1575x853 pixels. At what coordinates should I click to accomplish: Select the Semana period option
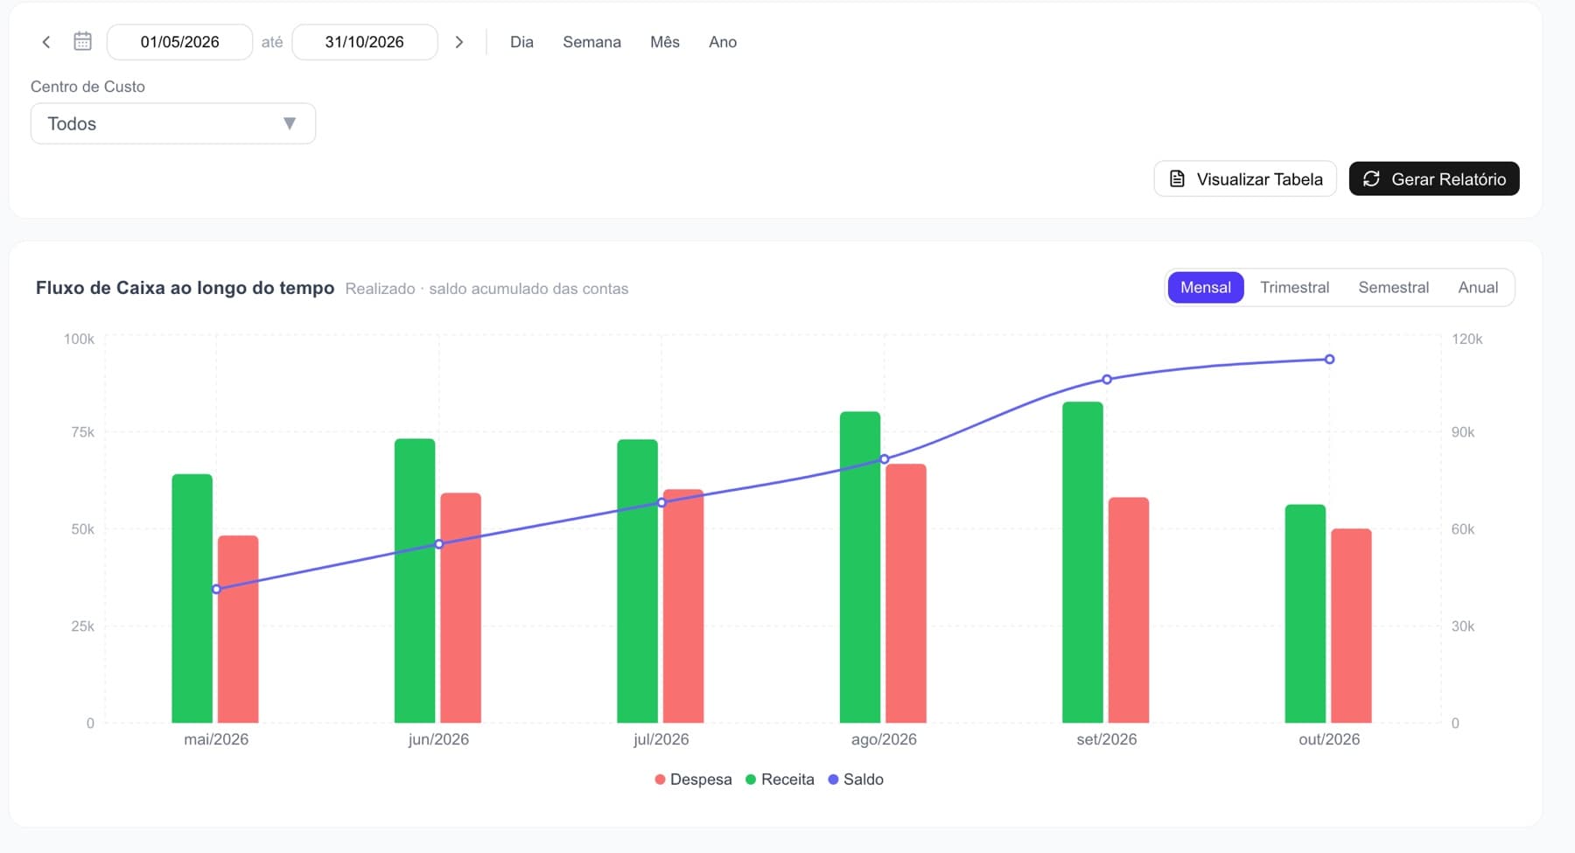(x=591, y=42)
